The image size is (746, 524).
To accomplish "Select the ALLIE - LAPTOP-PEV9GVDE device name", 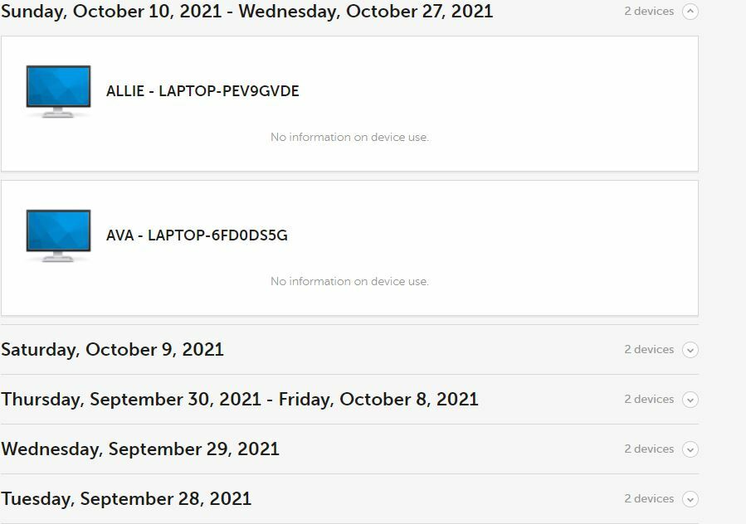I will click(x=202, y=91).
